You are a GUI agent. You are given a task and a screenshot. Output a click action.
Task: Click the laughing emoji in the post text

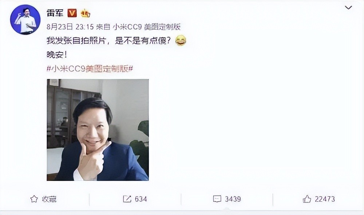(x=181, y=40)
